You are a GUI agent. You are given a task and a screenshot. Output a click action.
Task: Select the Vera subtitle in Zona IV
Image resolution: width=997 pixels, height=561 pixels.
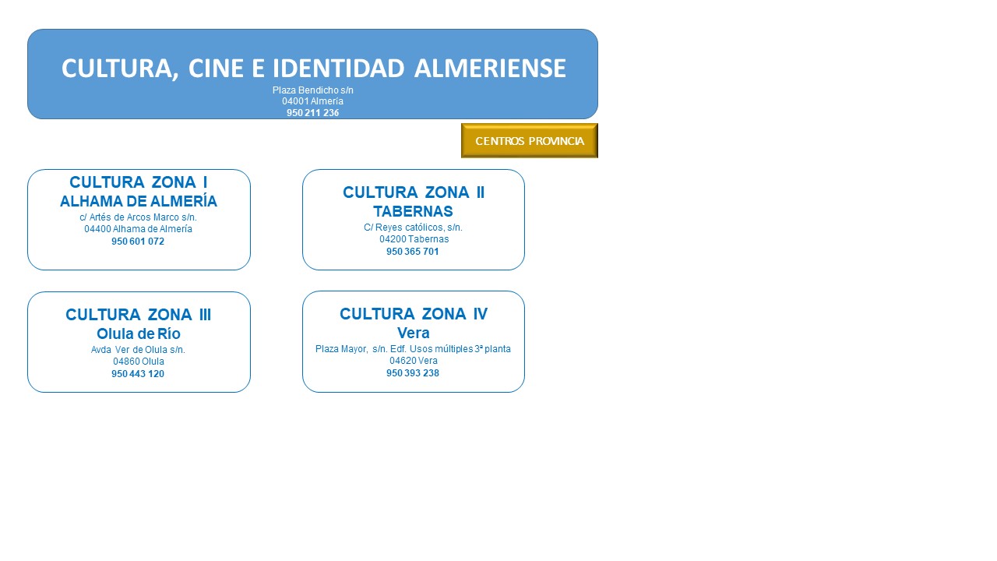click(414, 333)
